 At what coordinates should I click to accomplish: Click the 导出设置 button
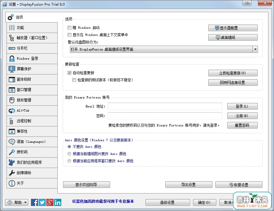pos(189,185)
